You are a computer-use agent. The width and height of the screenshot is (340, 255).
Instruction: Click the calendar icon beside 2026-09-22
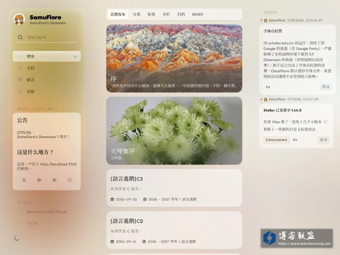112,199
